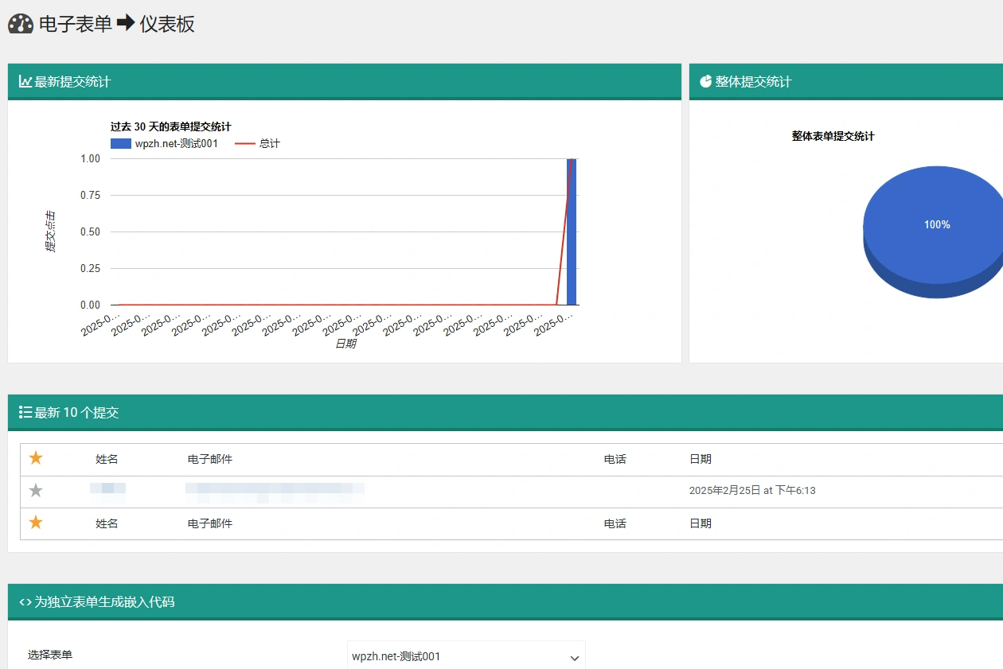Screen dimensions: 1003x669
Task: Click the 100% slice of the pie chart
Action: [x=936, y=224]
